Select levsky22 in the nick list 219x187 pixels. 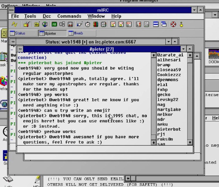(x=168, y=100)
